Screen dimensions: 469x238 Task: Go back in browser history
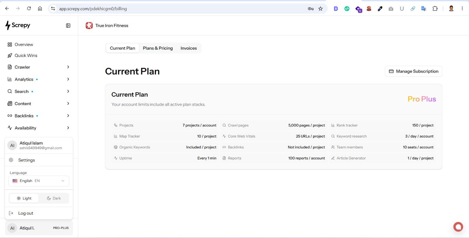[x=7, y=8]
